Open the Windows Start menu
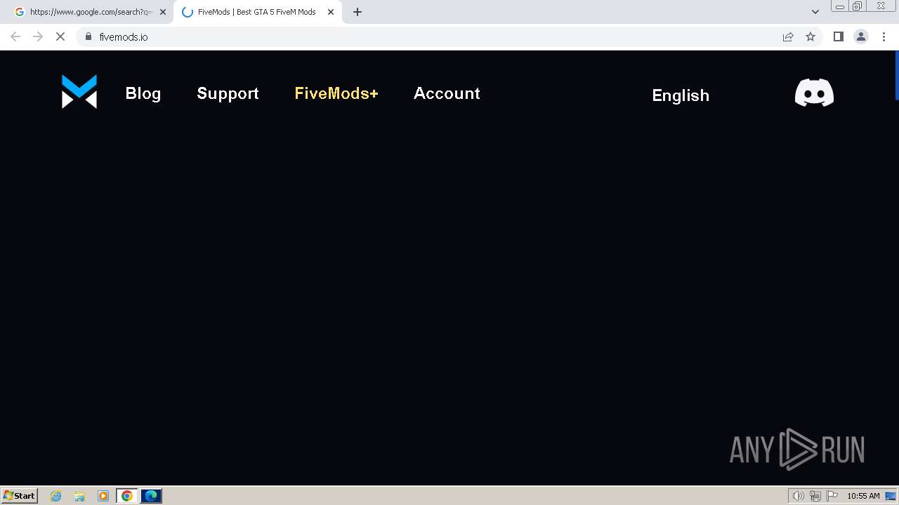The width and height of the screenshot is (899, 505). [19, 496]
